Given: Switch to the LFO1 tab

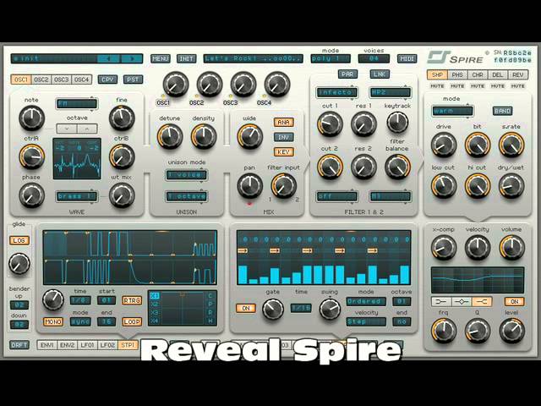Looking at the screenshot, I should [x=87, y=345].
